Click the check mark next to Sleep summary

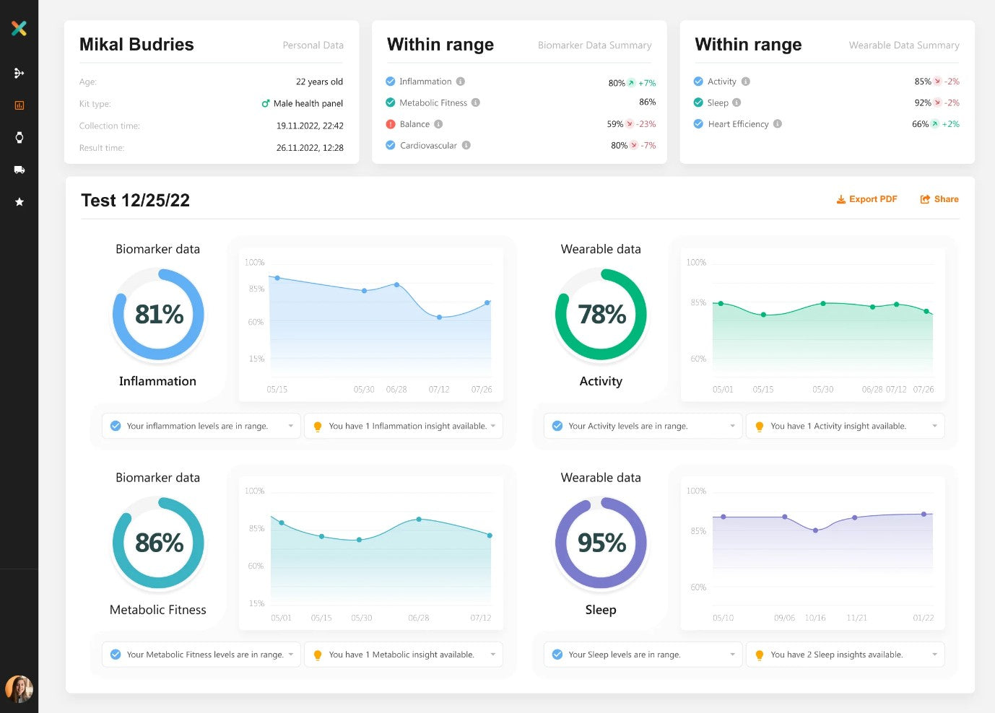698,102
